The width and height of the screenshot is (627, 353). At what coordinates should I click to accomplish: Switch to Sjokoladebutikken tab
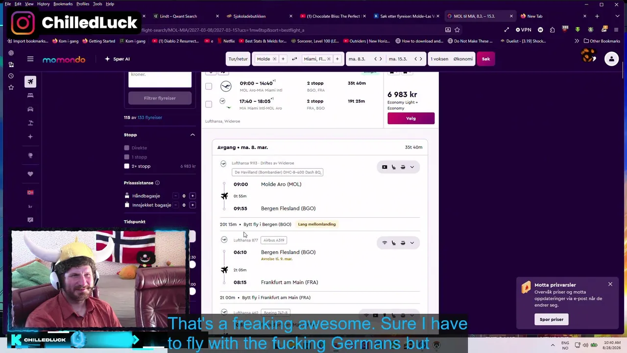[260, 16]
